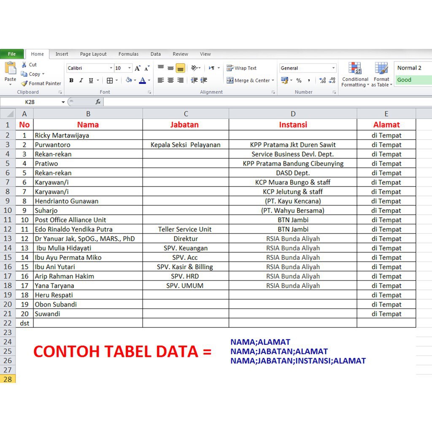432x432 pixels.
Task: Toggle bold formatting
Action: (71, 81)
